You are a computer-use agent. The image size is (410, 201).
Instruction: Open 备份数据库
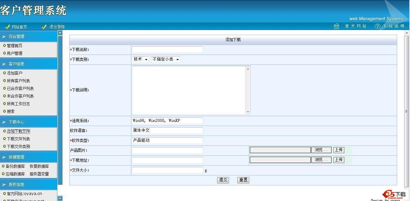15,166
